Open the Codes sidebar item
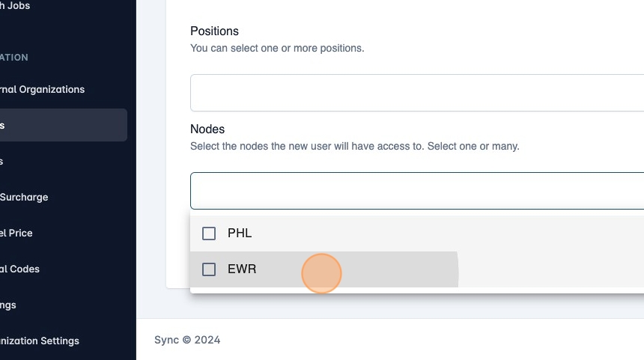 point(20,269)
